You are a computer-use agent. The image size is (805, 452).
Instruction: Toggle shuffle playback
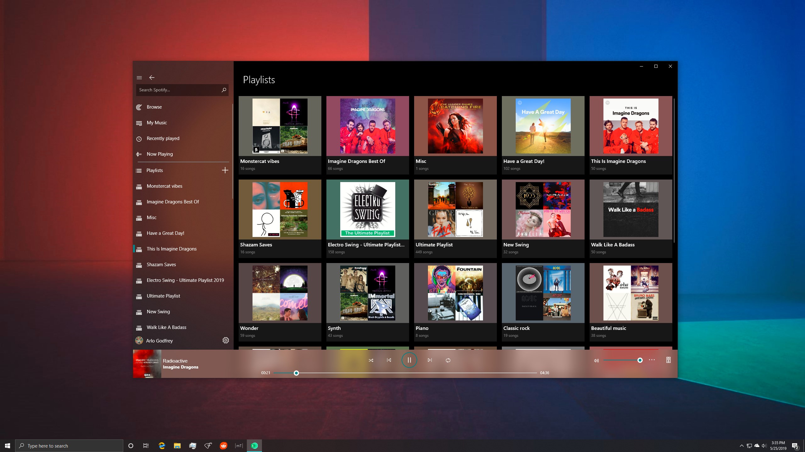[371, 360]
